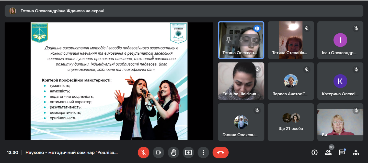Open the chat panel icon
The image size is (368, 163).
click(342, 153)
